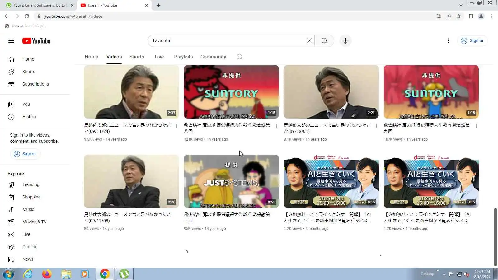
Task: Select the channel Videos tab
Action: coord(114,57)
